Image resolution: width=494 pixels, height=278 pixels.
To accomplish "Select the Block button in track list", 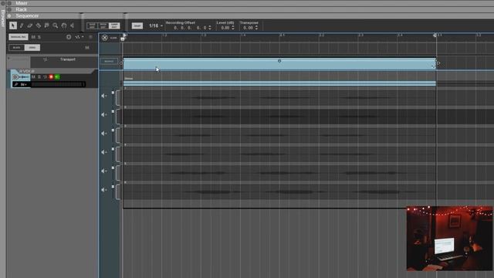I will [x=16, y=48].
